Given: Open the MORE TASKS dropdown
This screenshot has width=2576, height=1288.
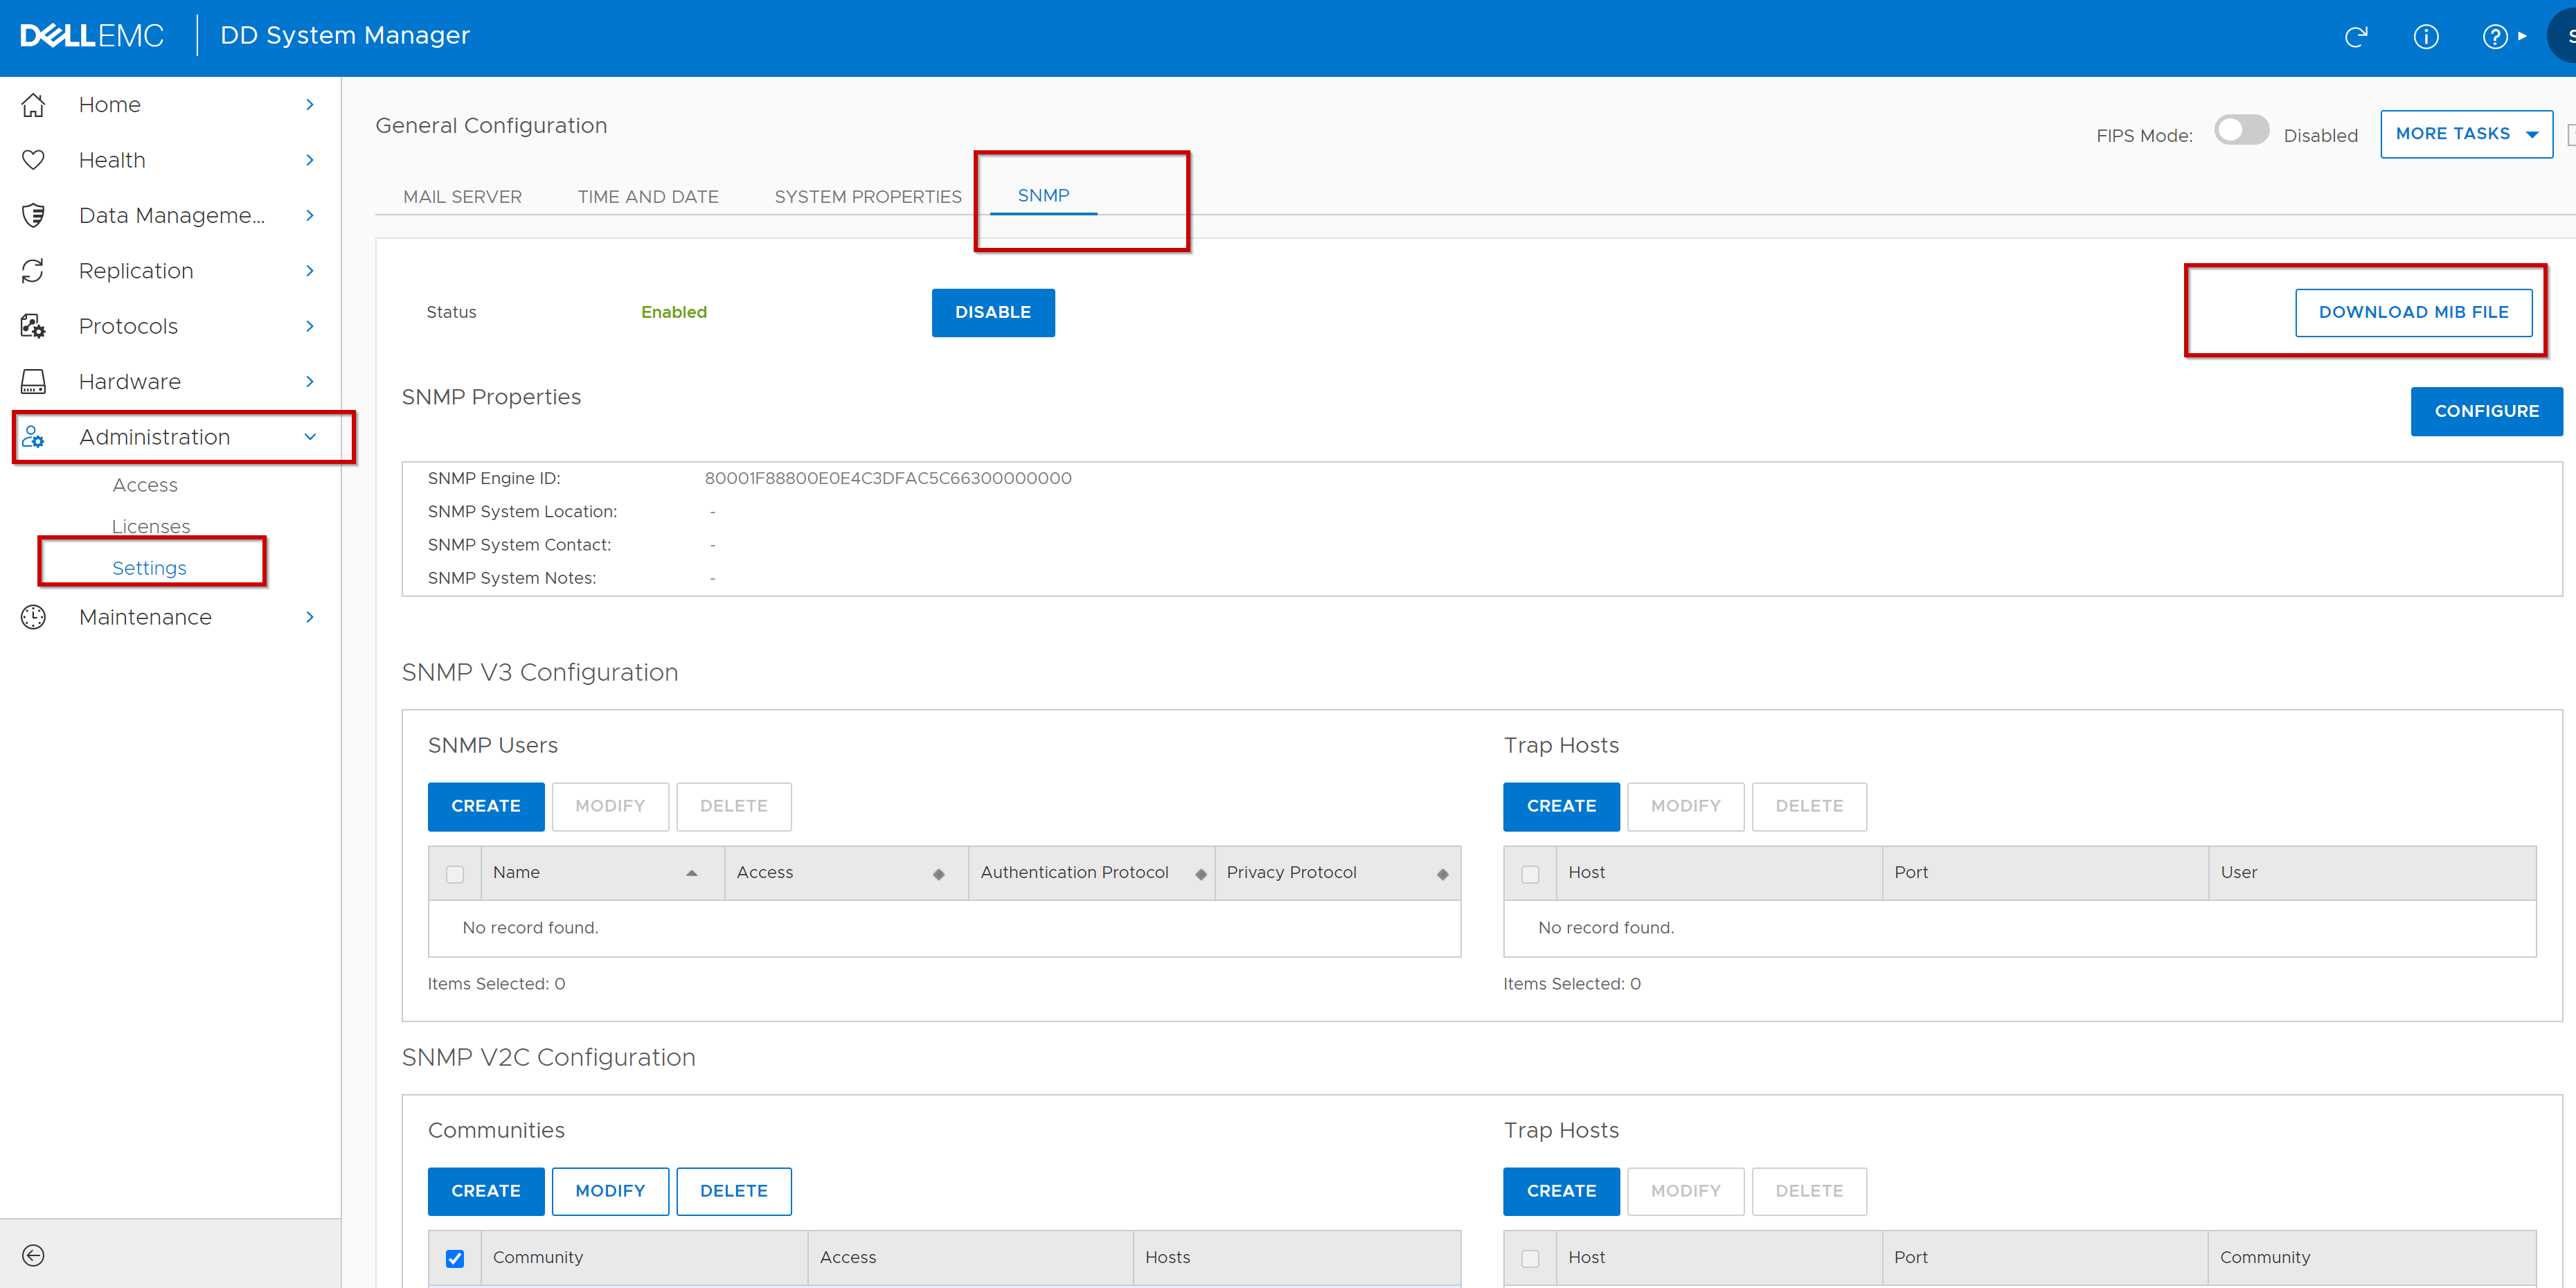Looking at the screenshot, I should [x=2466, y=133].
